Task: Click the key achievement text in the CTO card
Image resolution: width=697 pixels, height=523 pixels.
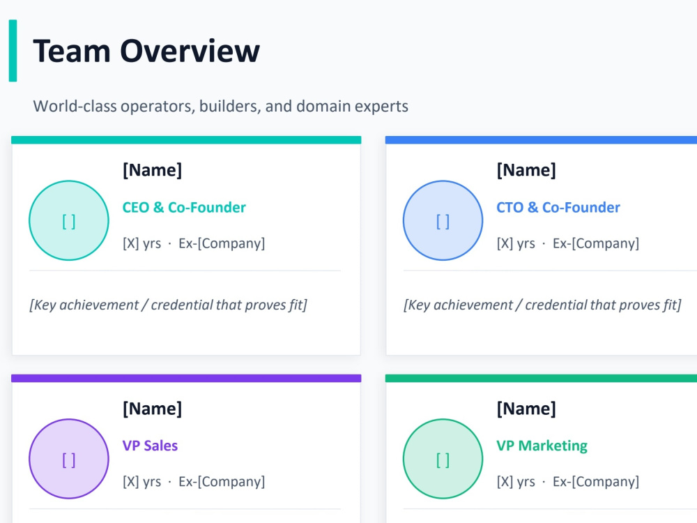Action: point(543,305)
